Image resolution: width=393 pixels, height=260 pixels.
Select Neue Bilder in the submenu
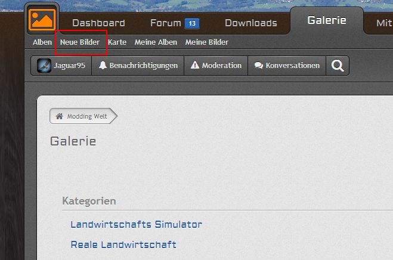[x=80, y=42]
